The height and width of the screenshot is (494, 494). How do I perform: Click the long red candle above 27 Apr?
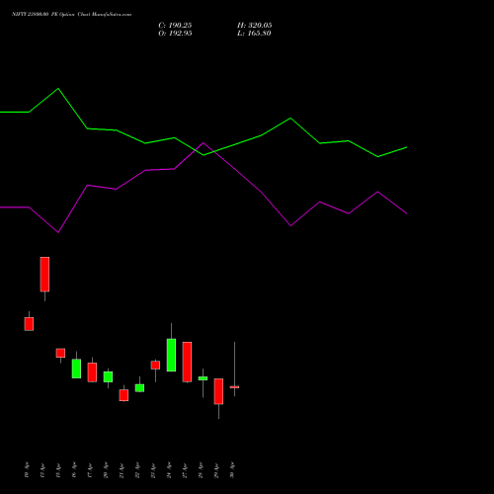tap(187, 362)
